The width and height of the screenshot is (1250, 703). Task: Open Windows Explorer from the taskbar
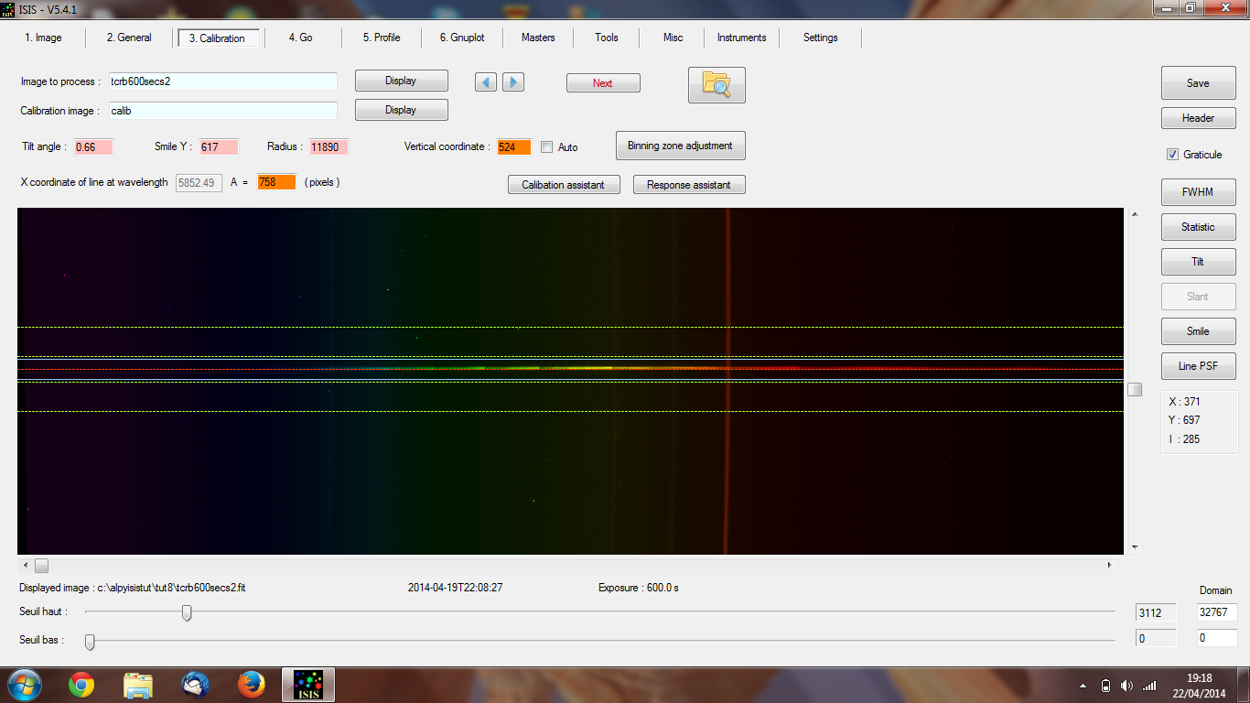pos(138,685)
